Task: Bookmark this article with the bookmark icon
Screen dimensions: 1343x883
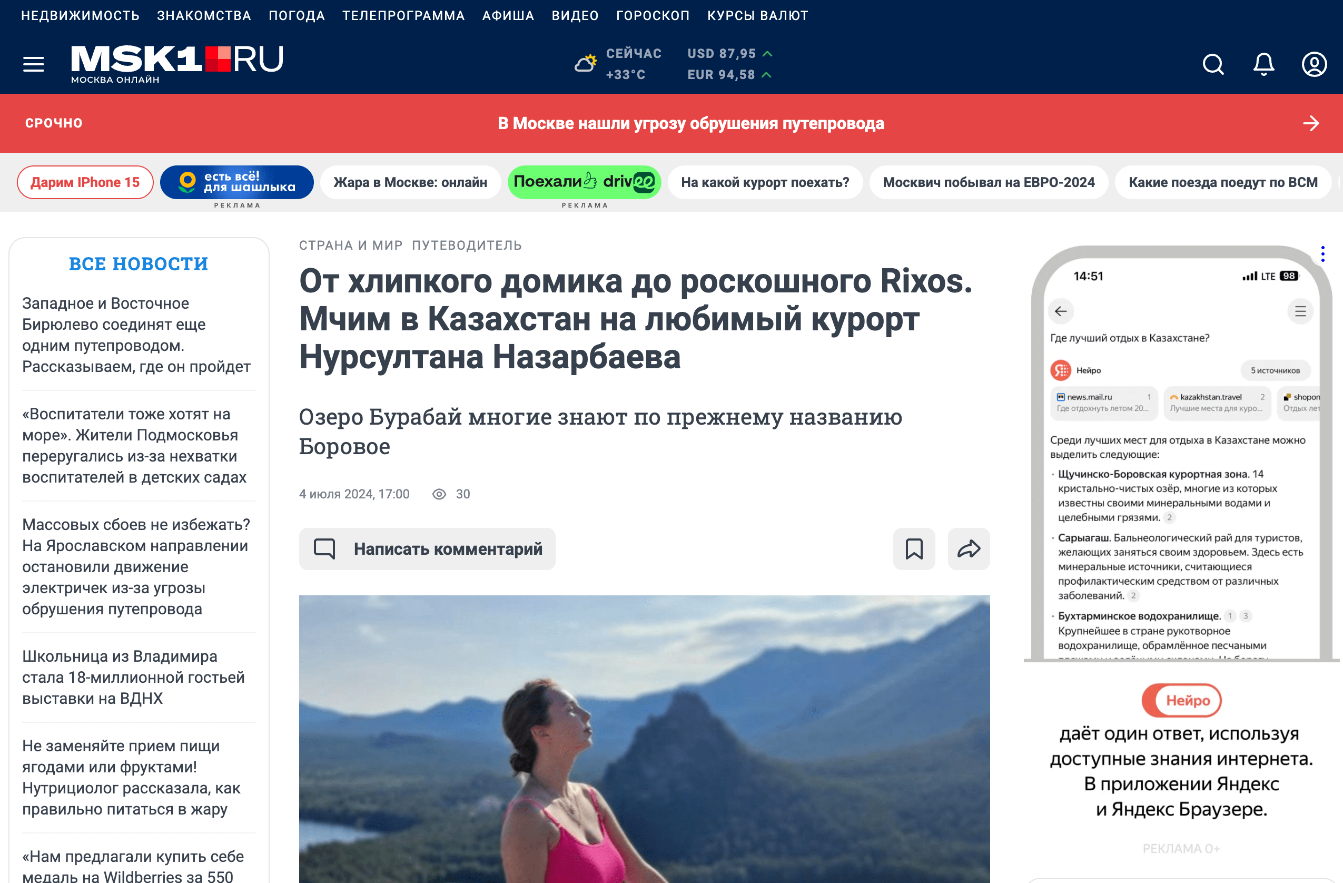Action: (914, 549)
